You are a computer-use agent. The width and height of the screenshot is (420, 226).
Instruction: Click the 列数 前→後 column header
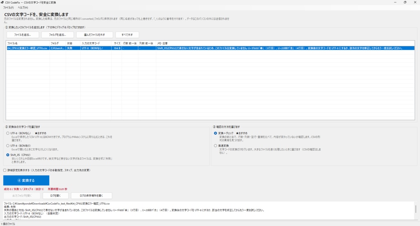(147, 43)
